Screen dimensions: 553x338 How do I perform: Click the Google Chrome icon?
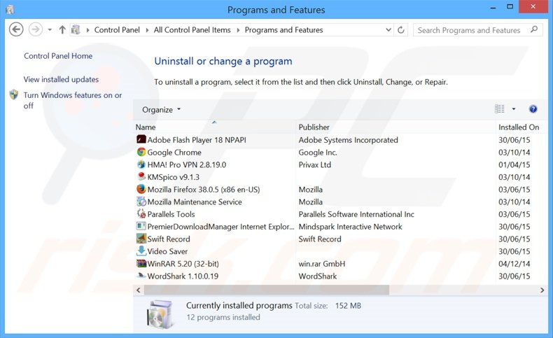click(x=141, y=152)
